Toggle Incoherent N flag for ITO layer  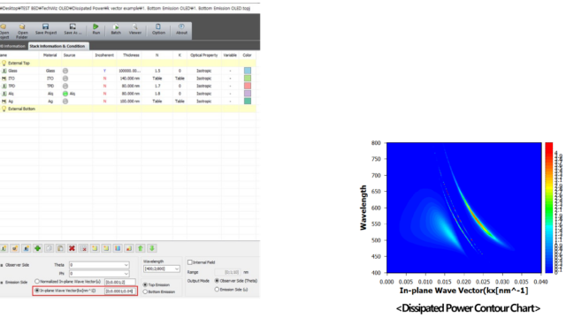coord(104,79)
